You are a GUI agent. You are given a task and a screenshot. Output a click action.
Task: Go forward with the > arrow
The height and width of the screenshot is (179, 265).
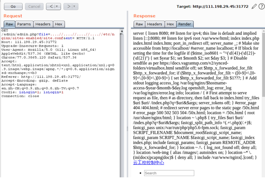[x=69, y=7]
